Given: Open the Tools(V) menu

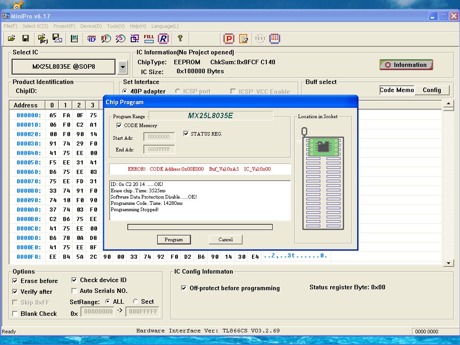Looking at the screenshot, I should click(x=115, y=26).
